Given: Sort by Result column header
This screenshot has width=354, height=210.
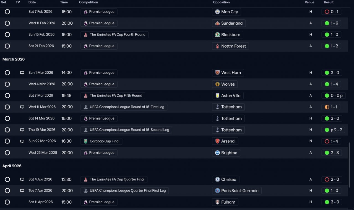Looking at the screenshot, I should point(329,2).
